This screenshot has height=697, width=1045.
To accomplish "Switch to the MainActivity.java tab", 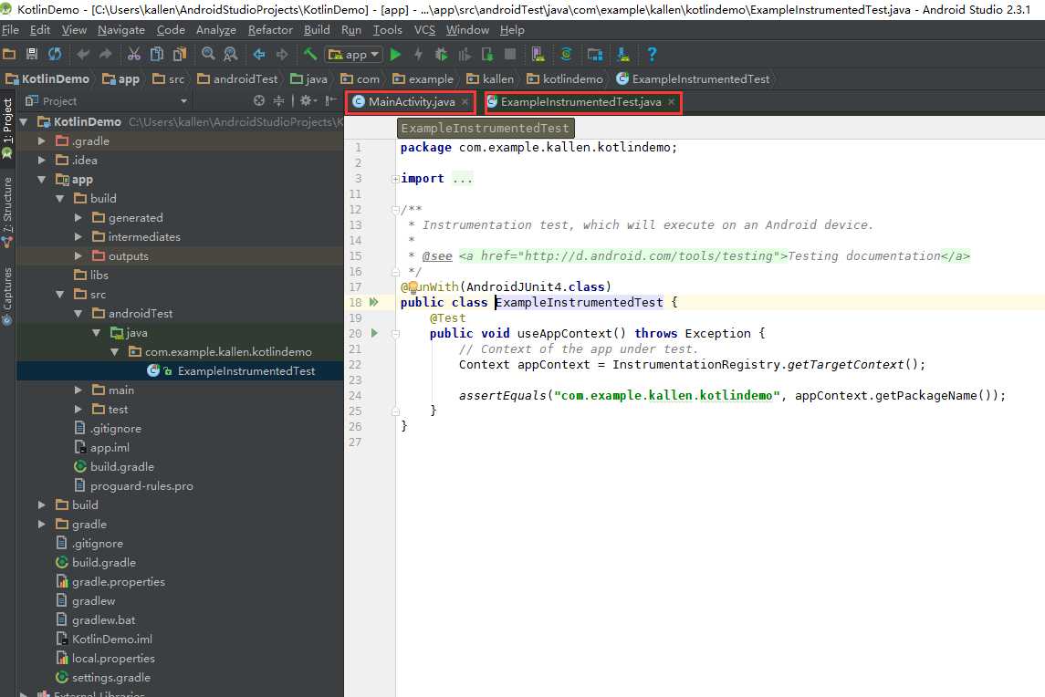I will (412, 102).
